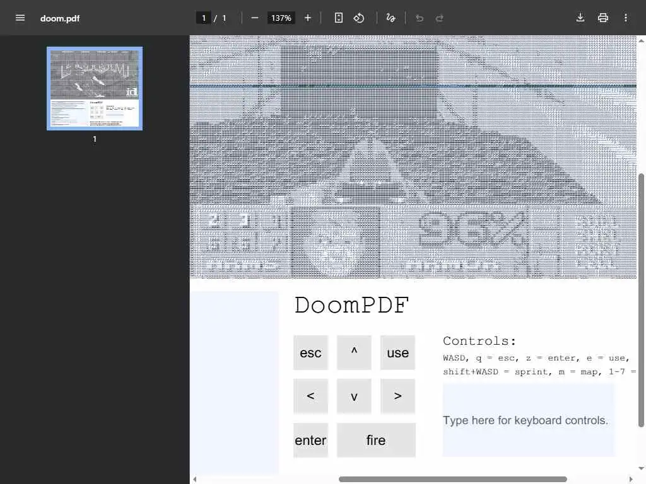Open the more actions three-dot menu
Image resolution: width=646 pixels, height=484 pixels.
tap(625, 18)
